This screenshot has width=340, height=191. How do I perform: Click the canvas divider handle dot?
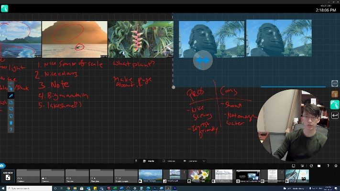[174, 87]
